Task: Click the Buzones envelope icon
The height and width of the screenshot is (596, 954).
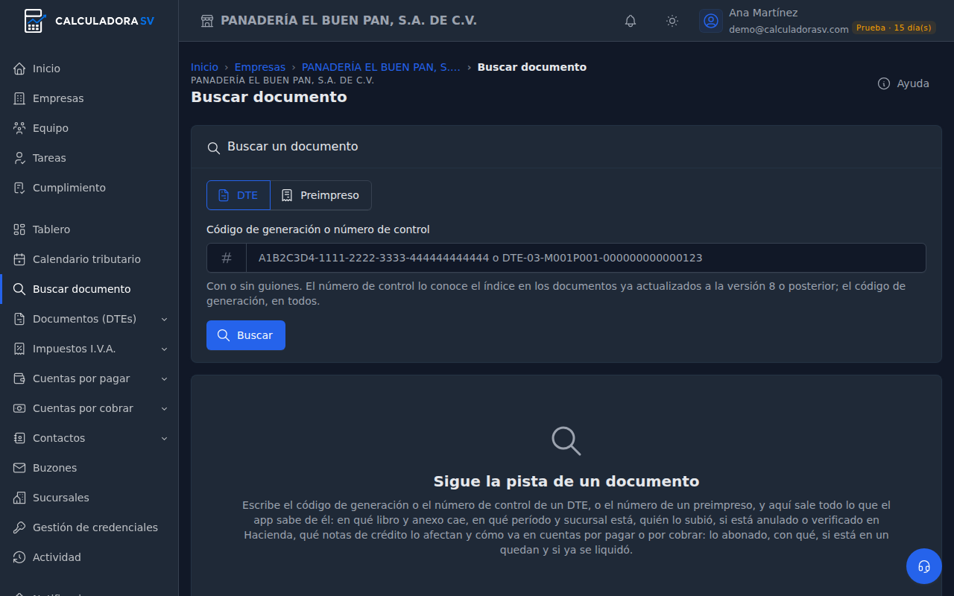Action: tap(19, 468)
